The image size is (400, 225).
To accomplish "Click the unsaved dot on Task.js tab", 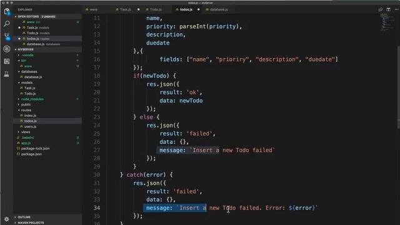I will 139,9.
